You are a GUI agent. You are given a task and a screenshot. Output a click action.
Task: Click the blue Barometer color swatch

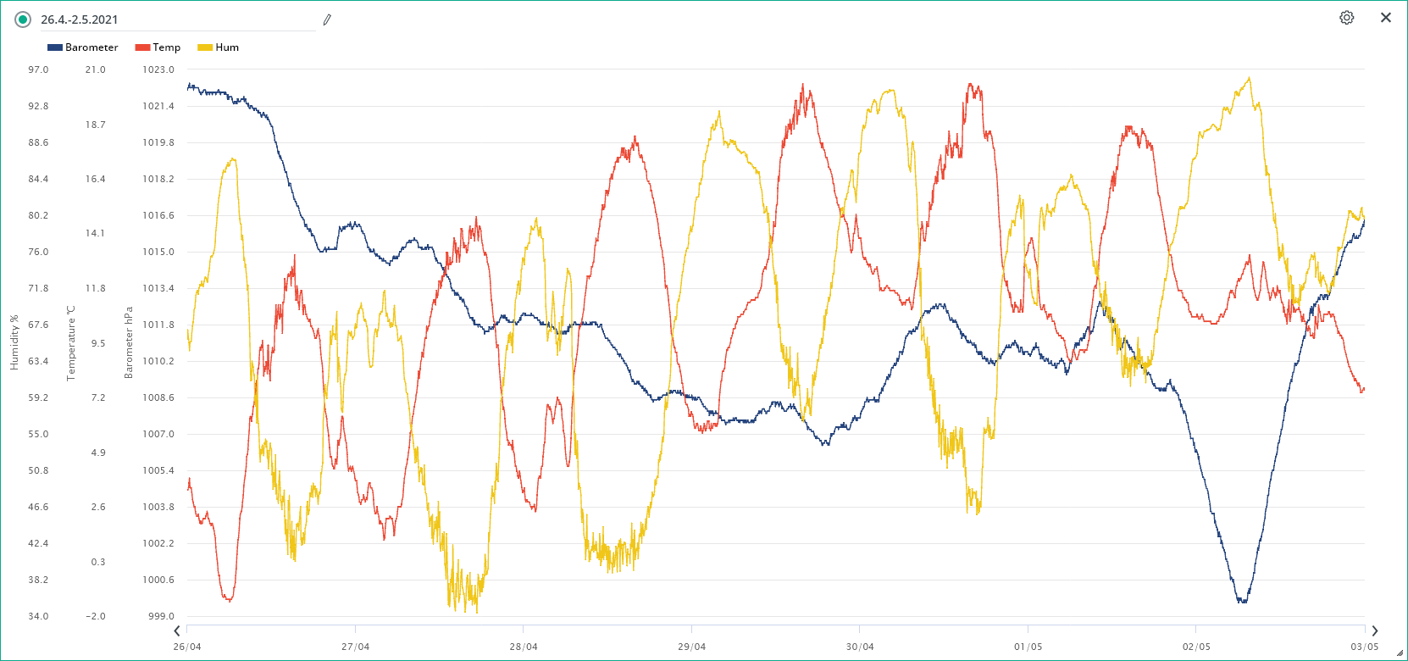(55, 47)
